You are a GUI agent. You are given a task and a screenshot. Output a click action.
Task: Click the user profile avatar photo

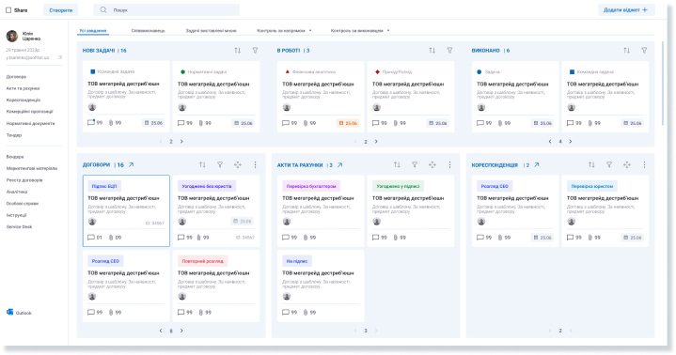click(x=12, y=37)
